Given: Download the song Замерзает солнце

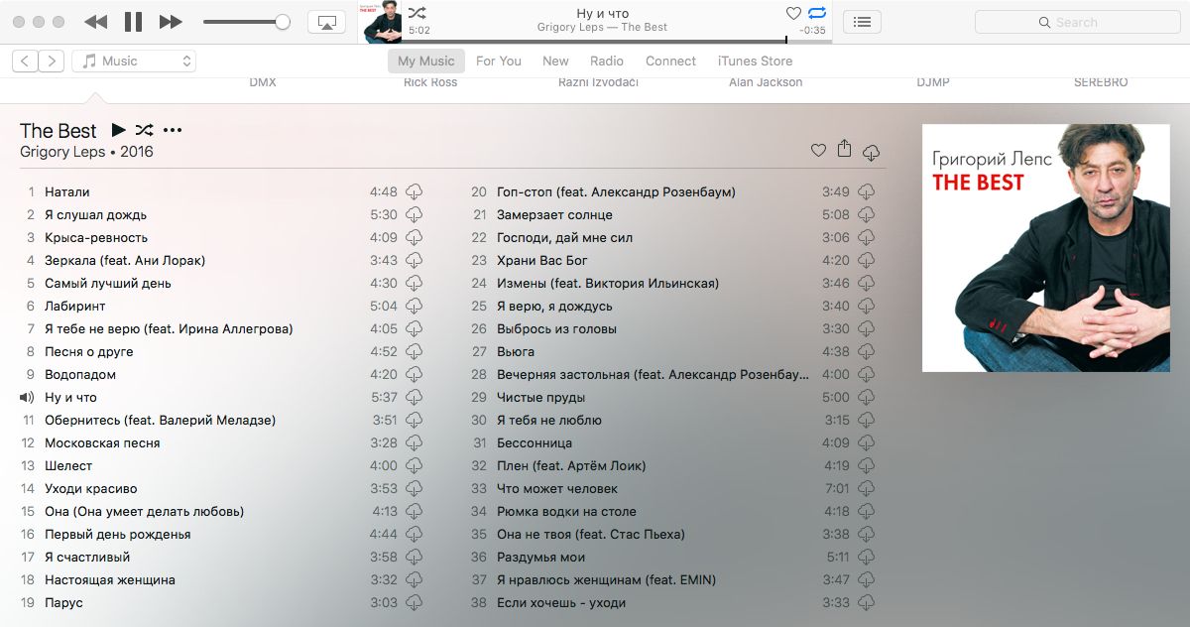Looking at the screenshot, I should (x=867, y=215).
